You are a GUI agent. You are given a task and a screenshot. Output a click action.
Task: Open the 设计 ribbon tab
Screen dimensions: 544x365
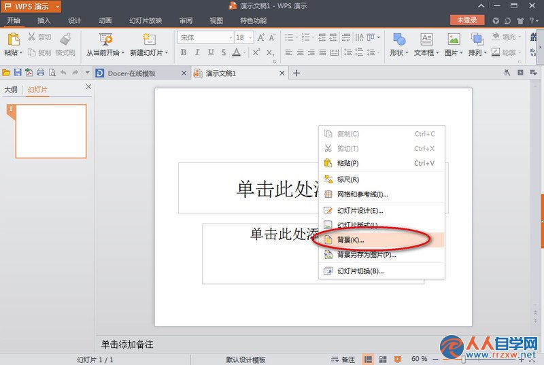pos(75,20)
